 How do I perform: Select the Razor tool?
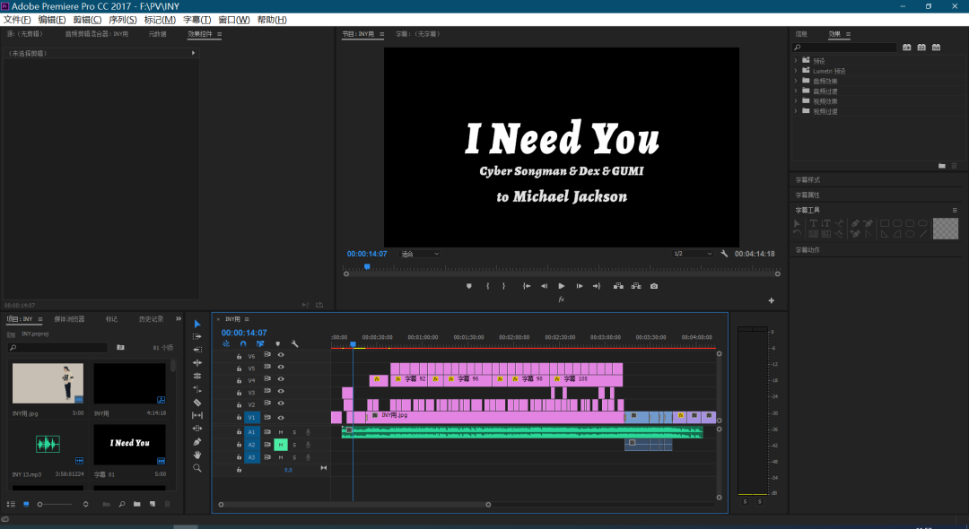point(197,403)
